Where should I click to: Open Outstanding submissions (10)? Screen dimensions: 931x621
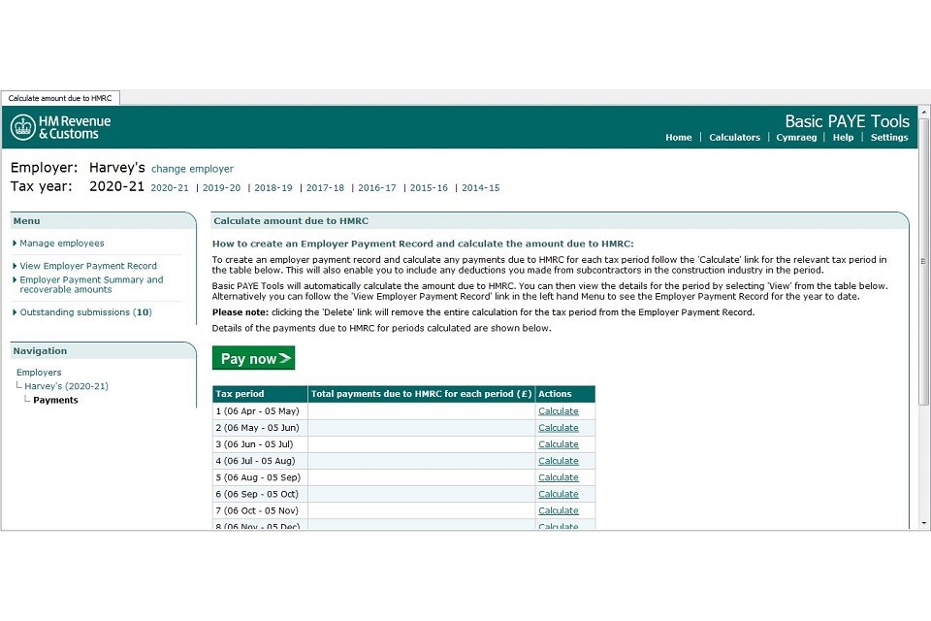86,312
